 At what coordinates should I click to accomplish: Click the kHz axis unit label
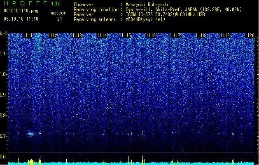4,33
